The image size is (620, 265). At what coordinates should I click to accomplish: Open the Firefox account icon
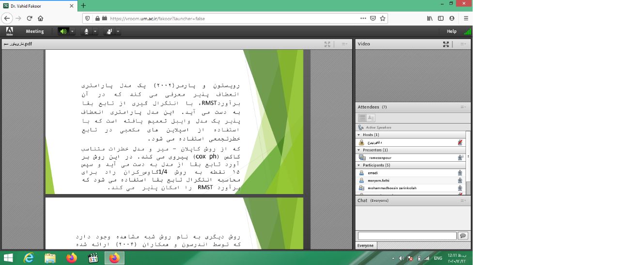coord(452,18)
